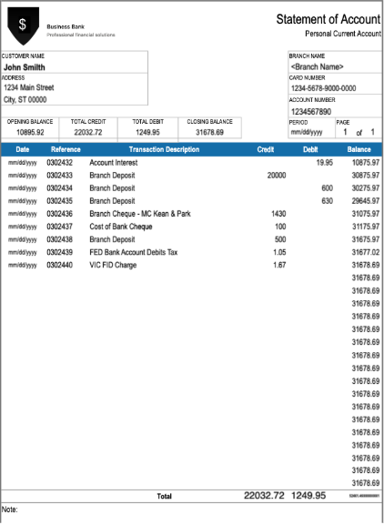Select the 1430 credit amount
384x525 pixels.
[278, 214]
